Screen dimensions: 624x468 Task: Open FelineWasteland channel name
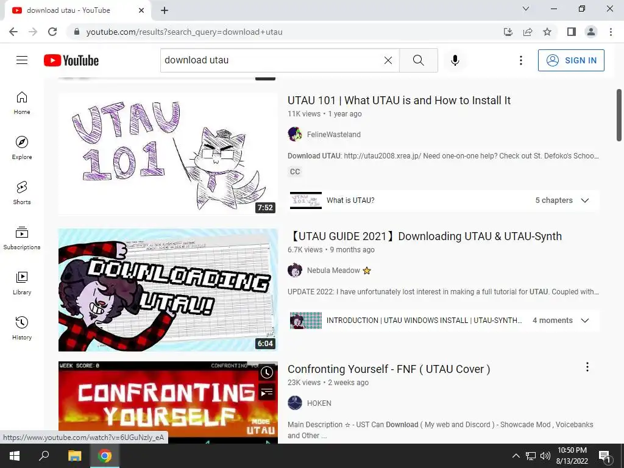pos(333,135)
